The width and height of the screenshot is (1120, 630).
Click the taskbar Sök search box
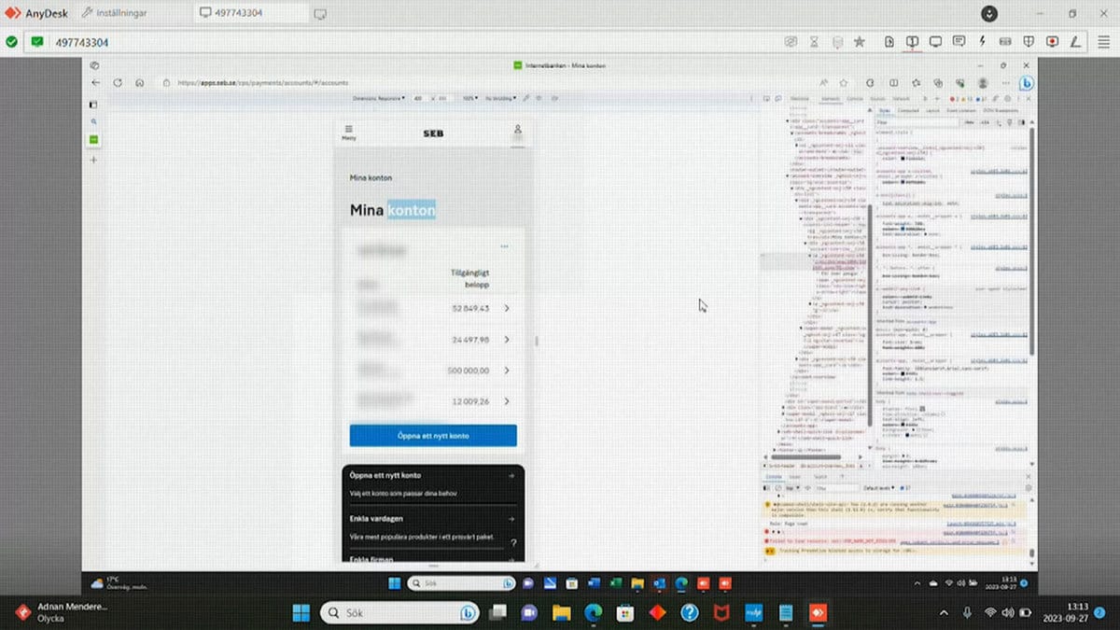[x=401, y=612]
